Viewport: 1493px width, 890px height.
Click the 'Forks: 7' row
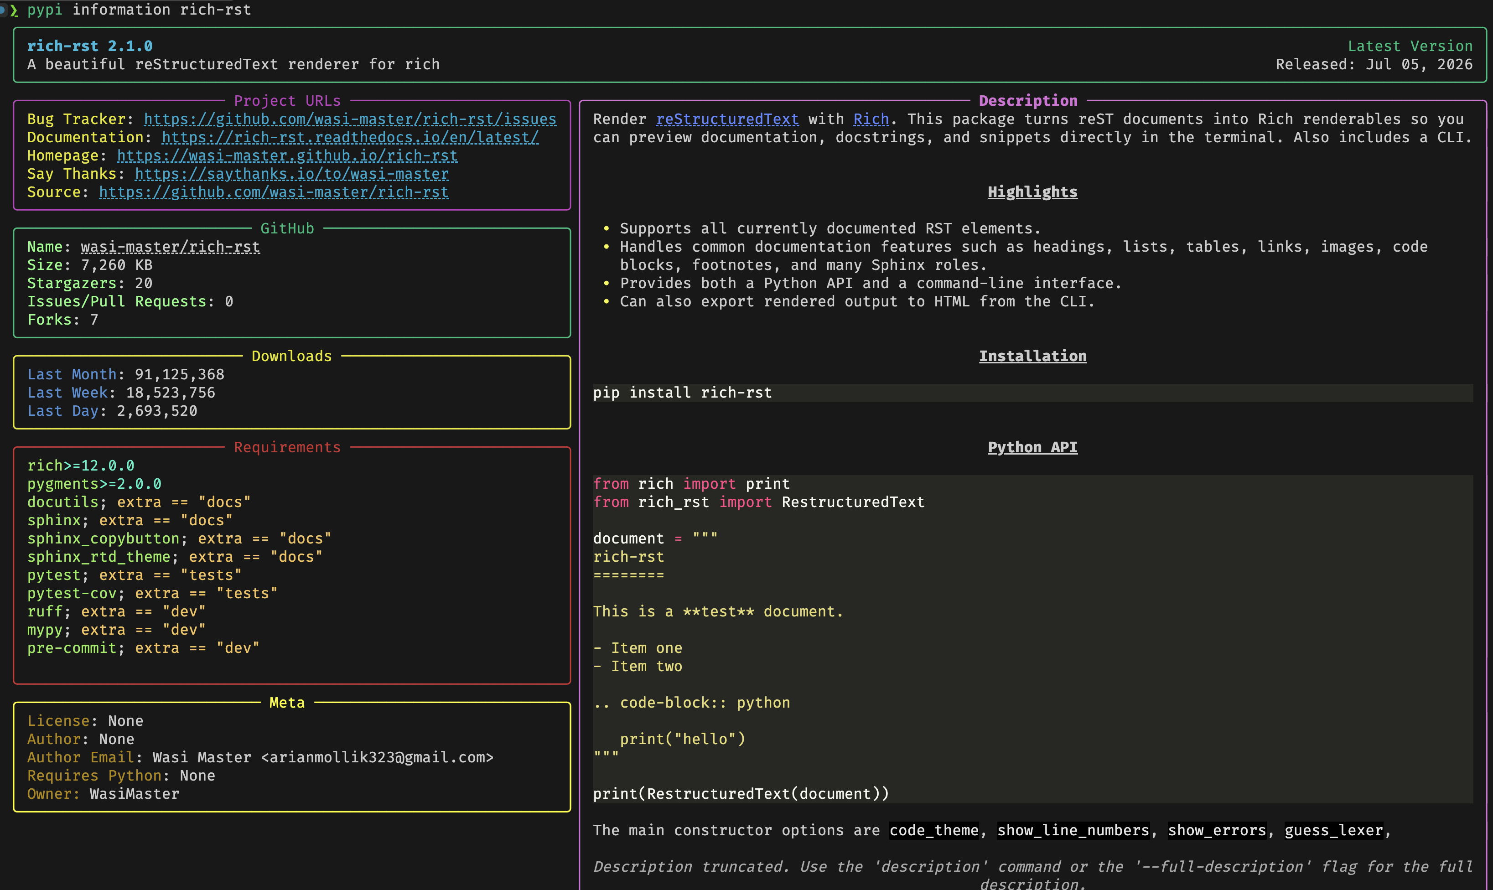(x=63, y=320)
